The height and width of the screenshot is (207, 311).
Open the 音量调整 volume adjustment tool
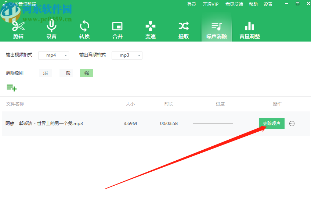click(250, 30)
